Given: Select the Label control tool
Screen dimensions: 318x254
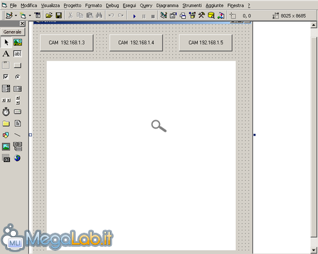Looking at the screenshot, I should 6,53.
